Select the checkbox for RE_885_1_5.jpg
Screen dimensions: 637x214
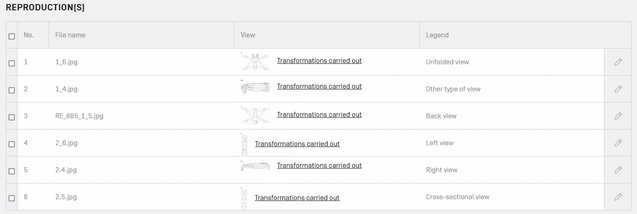click(12, 117)
